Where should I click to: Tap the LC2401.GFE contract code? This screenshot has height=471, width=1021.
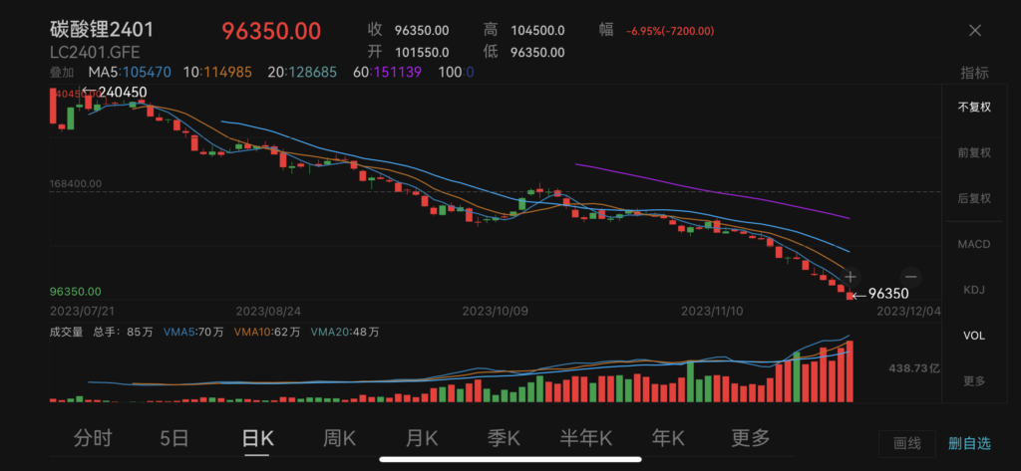95,53
